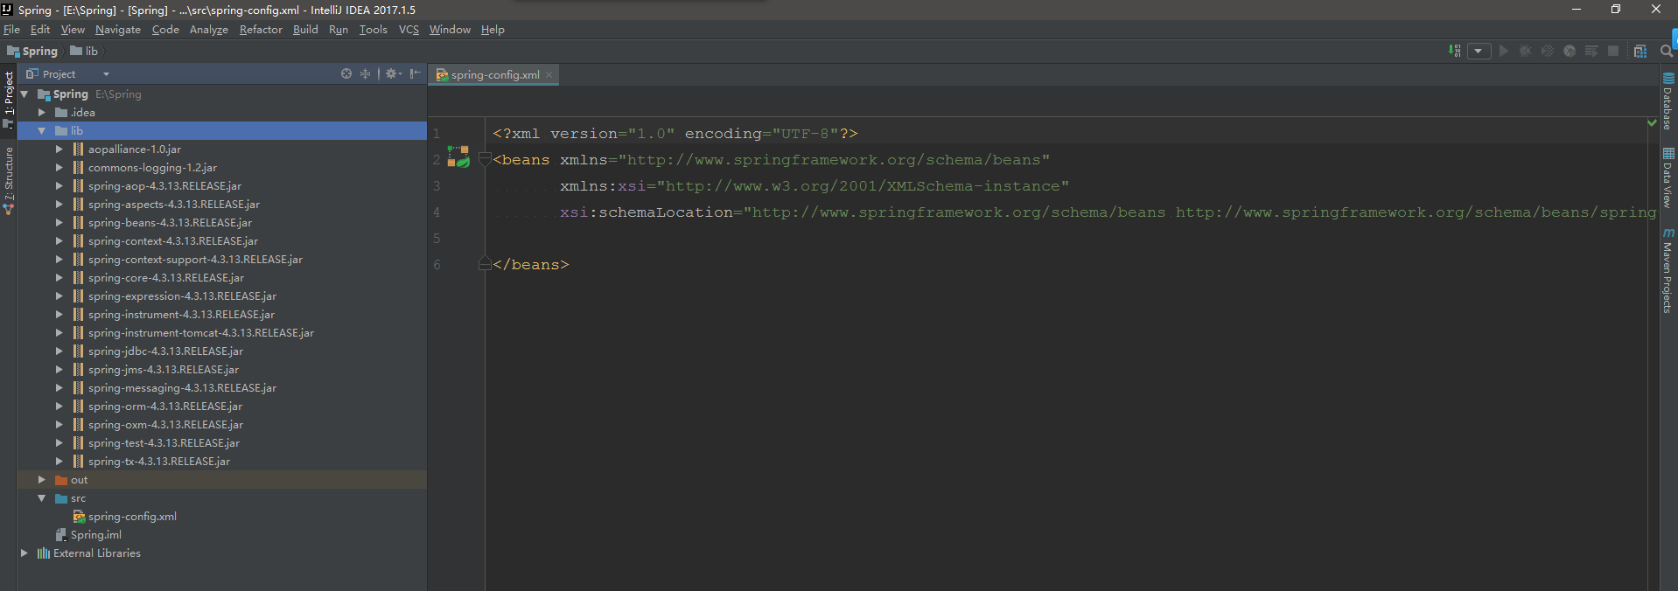The height and width of the screenshot is (591, 1678).
Task: Select spring-jdbc-4.3.13.RELEASE.jar in the tree
Action: coord(165,351)
